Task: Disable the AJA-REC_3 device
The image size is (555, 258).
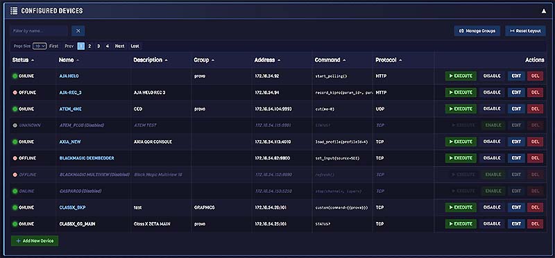Action: click(x=492, y=92)
